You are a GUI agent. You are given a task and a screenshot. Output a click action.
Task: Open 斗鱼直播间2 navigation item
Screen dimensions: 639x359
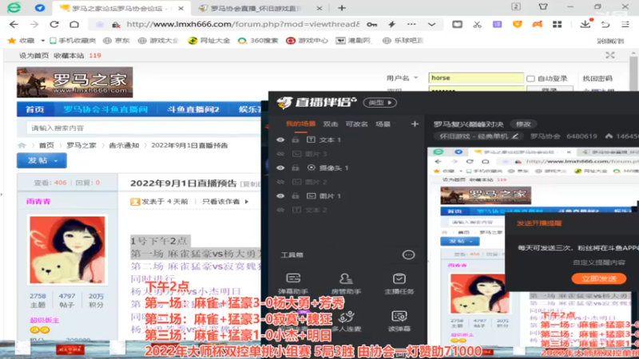(x=192, y=109)
